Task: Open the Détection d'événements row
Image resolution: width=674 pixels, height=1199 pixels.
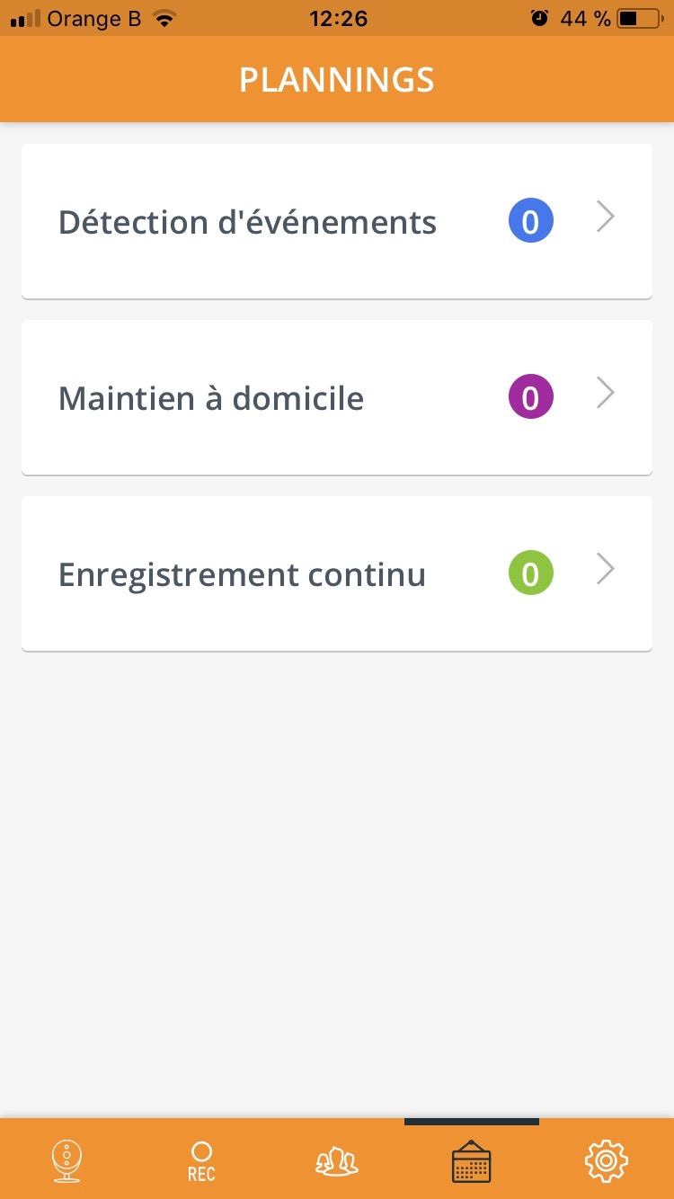Action: tap(247, 221)
